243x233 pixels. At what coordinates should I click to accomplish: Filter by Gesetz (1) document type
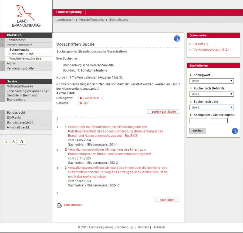201,44
